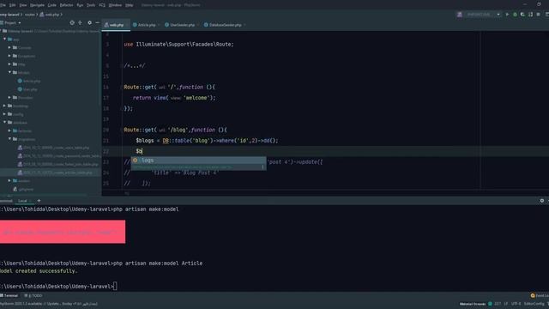Click the fold marker at line 5 comment

122,66
